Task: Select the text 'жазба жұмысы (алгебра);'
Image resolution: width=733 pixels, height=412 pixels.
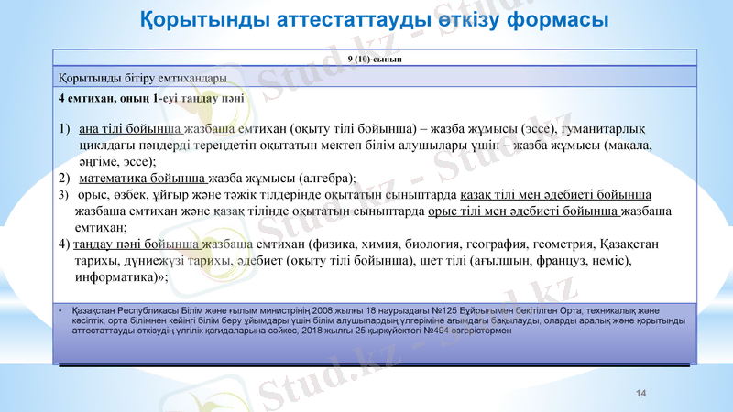Action: [282, 178]
